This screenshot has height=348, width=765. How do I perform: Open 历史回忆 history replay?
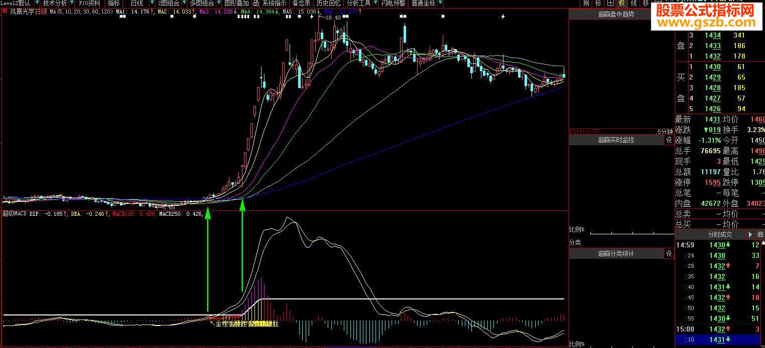(x=328, y=3)
